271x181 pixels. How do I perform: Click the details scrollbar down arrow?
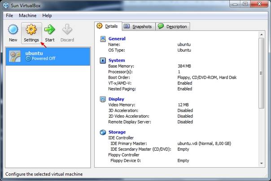262,163
